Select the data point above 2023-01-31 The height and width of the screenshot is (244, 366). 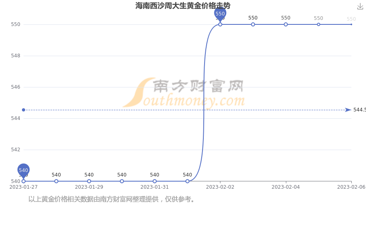(155, 181)
